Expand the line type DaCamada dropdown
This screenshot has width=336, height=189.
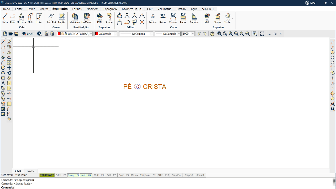pyautogui.click(x=151, y=34)
